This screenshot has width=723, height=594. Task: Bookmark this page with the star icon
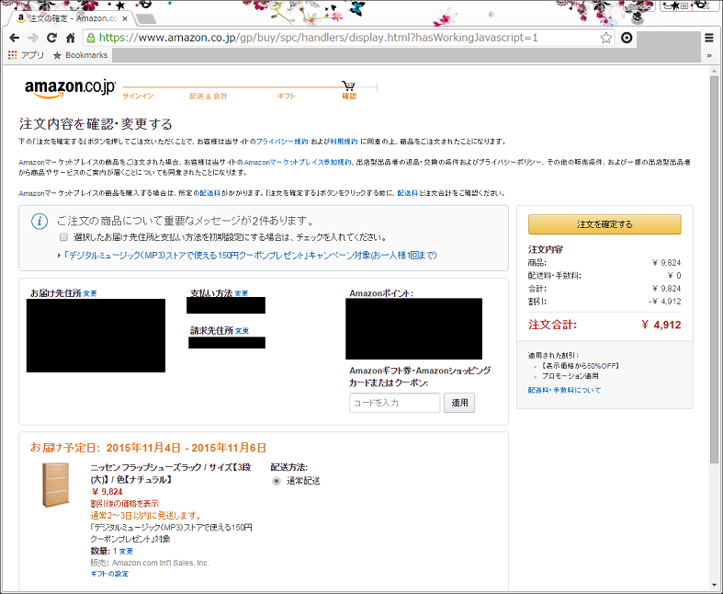pyautogui.click(x=606, y=38)
